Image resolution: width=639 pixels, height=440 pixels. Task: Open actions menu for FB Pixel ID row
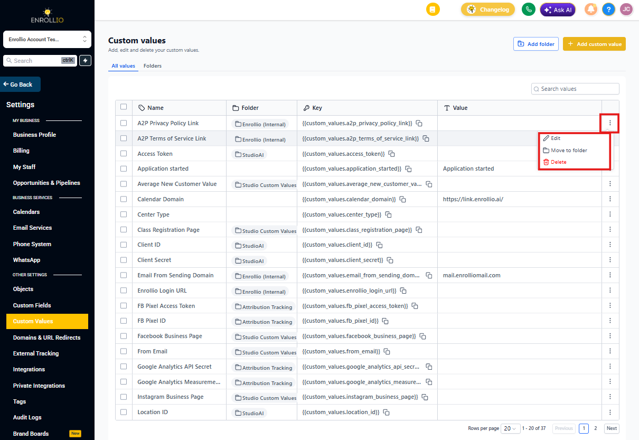click(610, 321)
